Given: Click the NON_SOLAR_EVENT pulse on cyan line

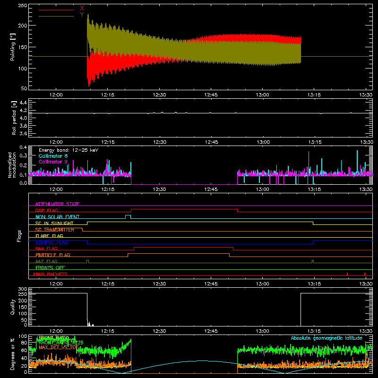Looking at the screenshot, I should (128, 217).
